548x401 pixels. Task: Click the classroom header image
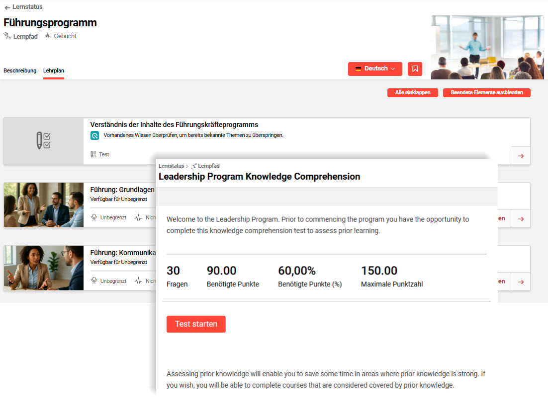pyautogui.click(x=487, y=47)
